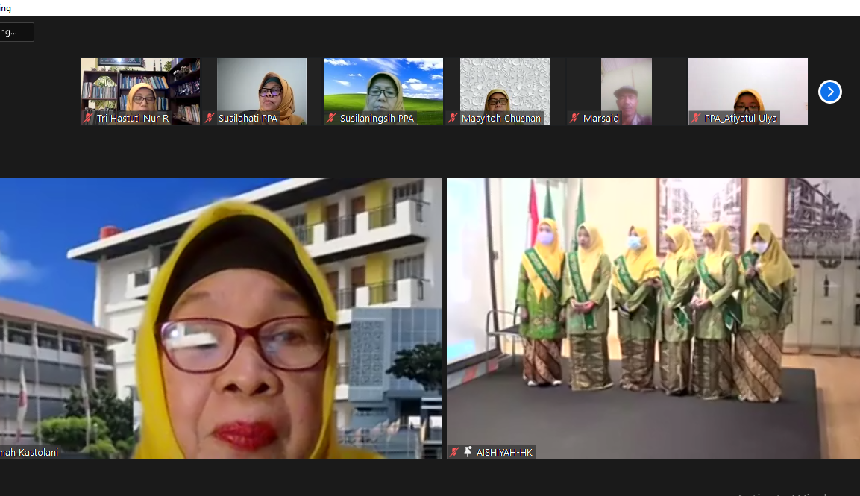860x496 pixels.
Task: Select PPA_Atiyatul Ulya's video thumbnail
Action: 747,86
